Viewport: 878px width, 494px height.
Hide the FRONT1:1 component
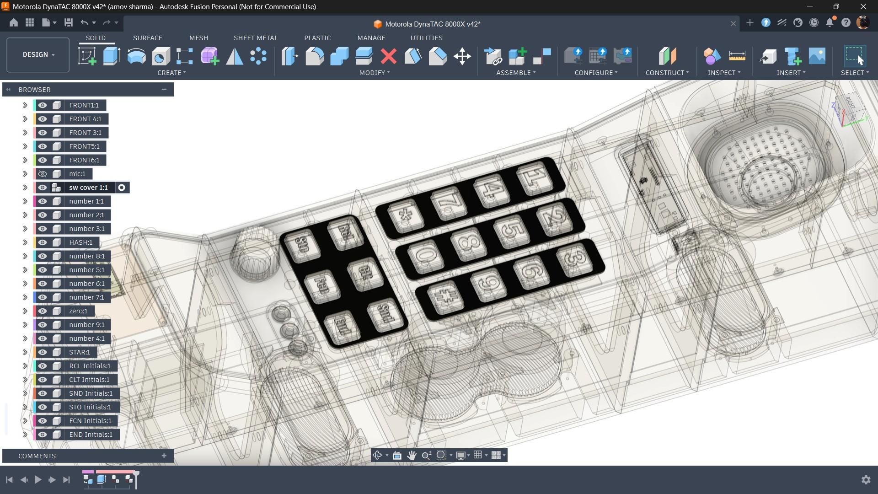[43, 105]
